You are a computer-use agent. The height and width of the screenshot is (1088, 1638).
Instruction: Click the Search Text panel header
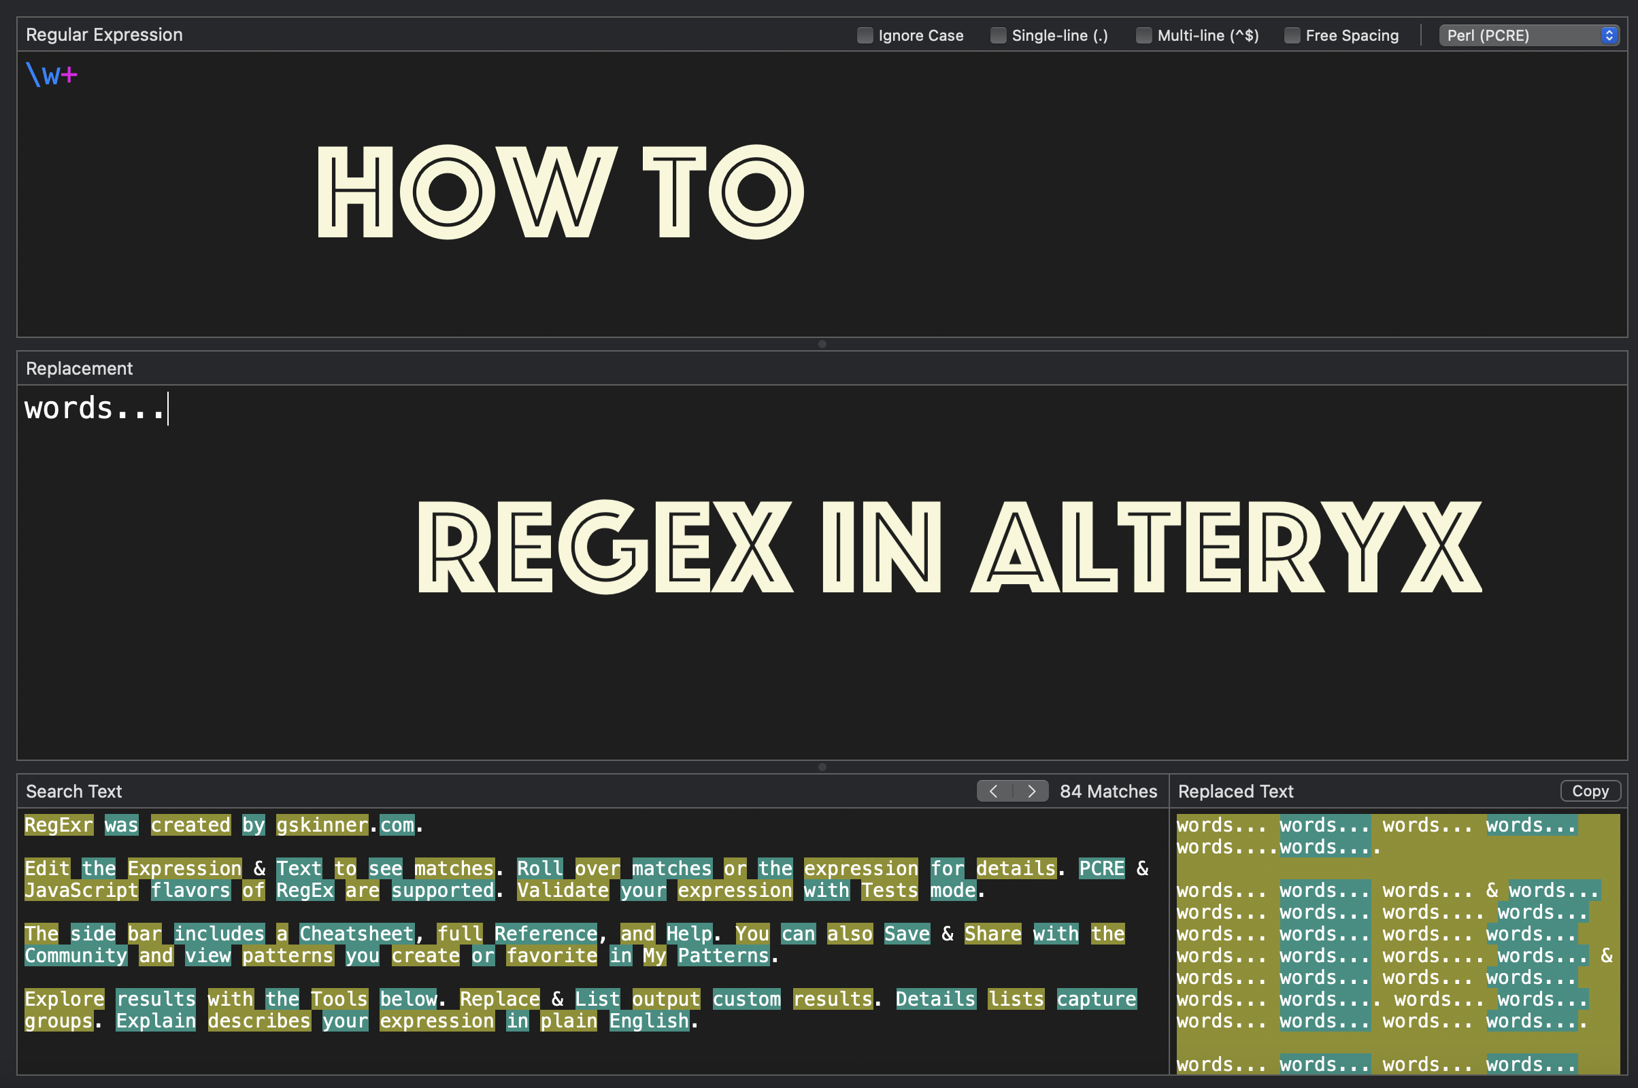(73, 791)
